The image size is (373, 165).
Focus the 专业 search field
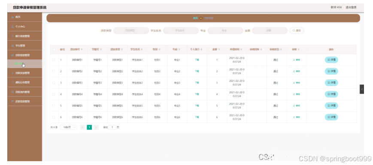[225, 31]
